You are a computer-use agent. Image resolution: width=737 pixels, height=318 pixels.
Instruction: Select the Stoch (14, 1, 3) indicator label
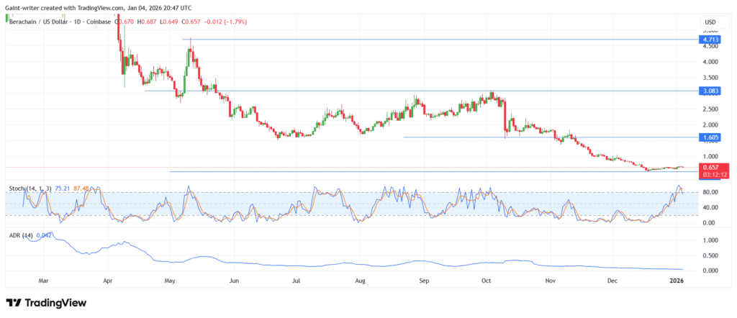point(30,188)
